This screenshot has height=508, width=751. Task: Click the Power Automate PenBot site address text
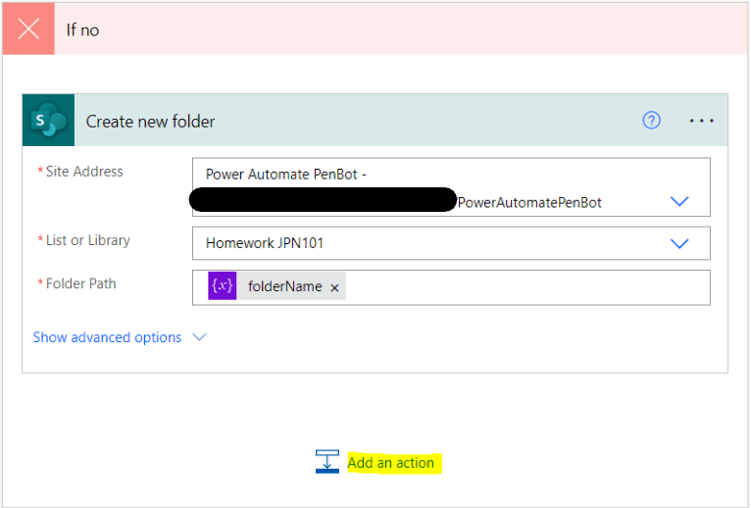284,175
